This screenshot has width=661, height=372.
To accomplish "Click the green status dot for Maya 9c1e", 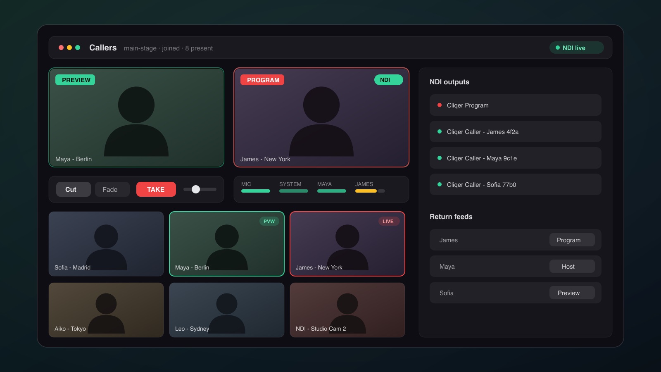I will pos(440,158).
